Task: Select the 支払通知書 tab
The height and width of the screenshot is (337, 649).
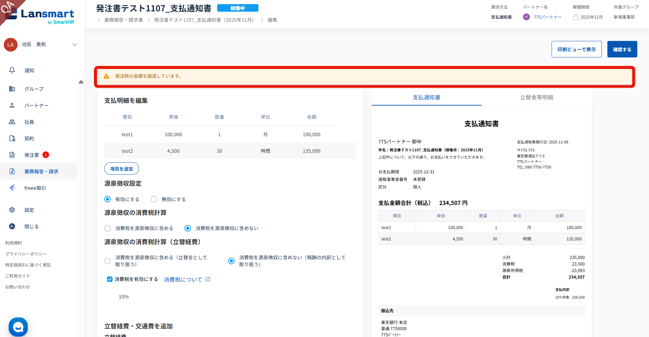Action: point(426,97)
